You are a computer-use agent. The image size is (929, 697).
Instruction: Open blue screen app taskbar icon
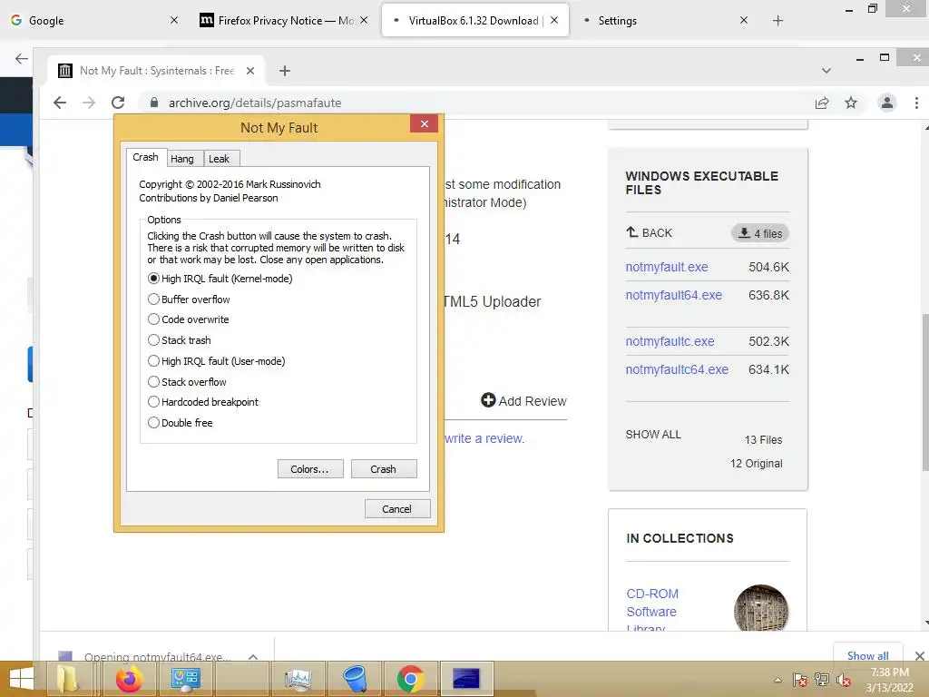point(465,679)
